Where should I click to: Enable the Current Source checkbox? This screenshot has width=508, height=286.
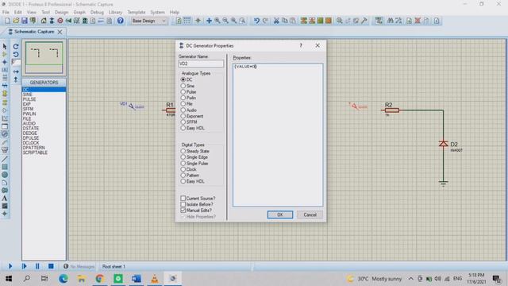[x=183, y=198]
